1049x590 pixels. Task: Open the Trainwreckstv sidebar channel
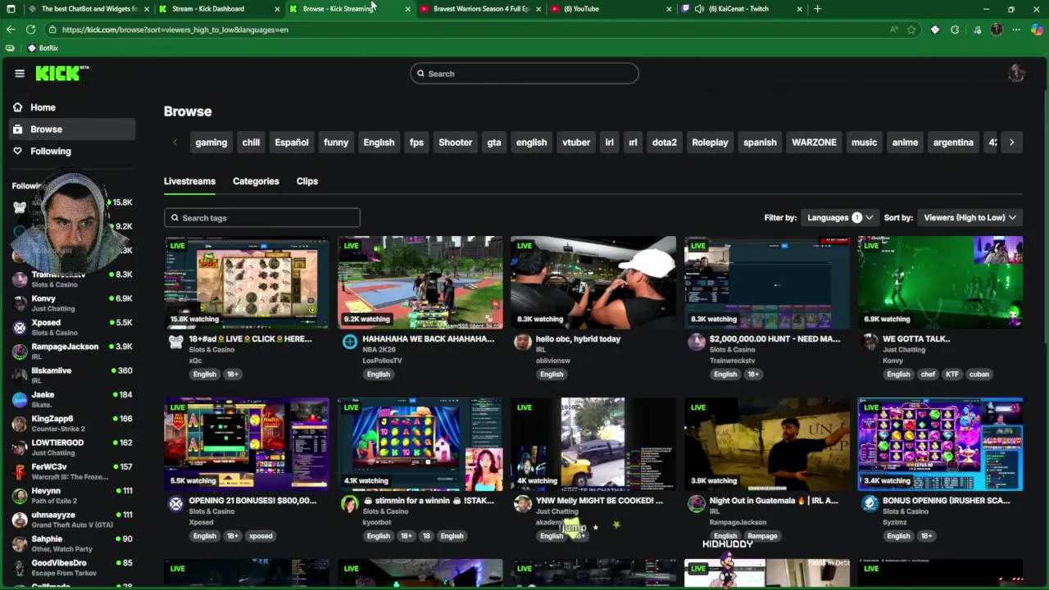click(72, 279)
